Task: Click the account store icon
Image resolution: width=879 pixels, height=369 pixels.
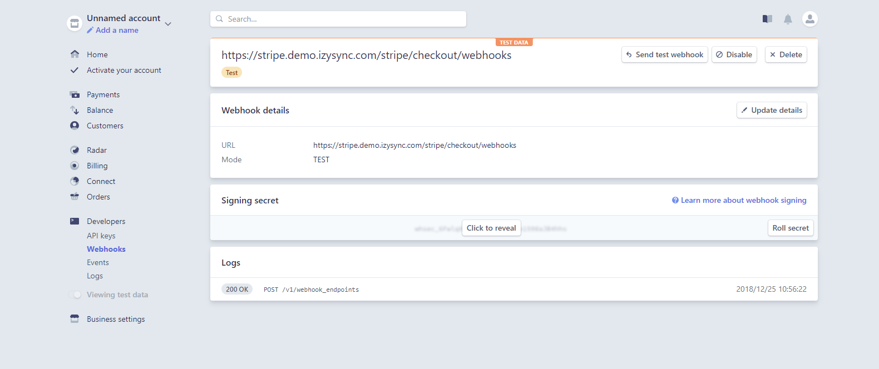Action: [75, 23]
